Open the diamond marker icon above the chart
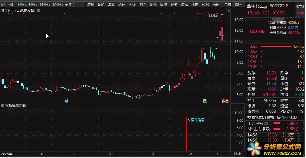 coord(222,10)
